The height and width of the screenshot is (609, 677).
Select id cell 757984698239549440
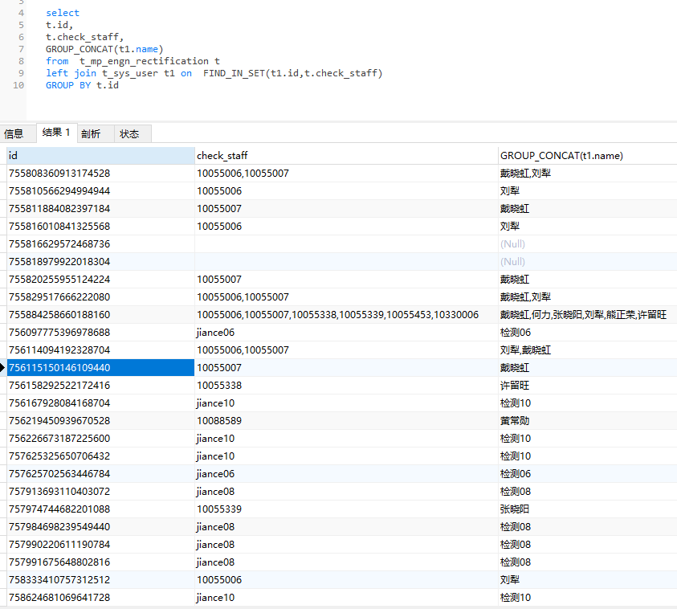pyautogui.click(x=100, y=527)
